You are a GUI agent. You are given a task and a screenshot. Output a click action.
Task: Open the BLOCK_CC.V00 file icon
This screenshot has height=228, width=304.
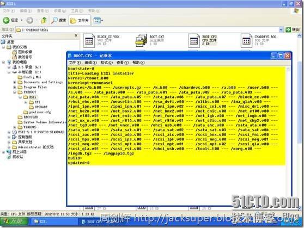[89, 40]
